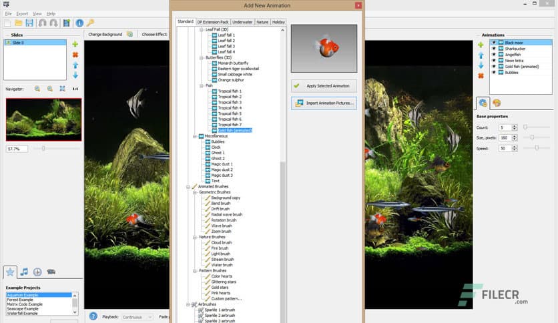Toggle visibility eye of Neon tetra animation
Screen dimensions: 558x323
click(493, 61)
